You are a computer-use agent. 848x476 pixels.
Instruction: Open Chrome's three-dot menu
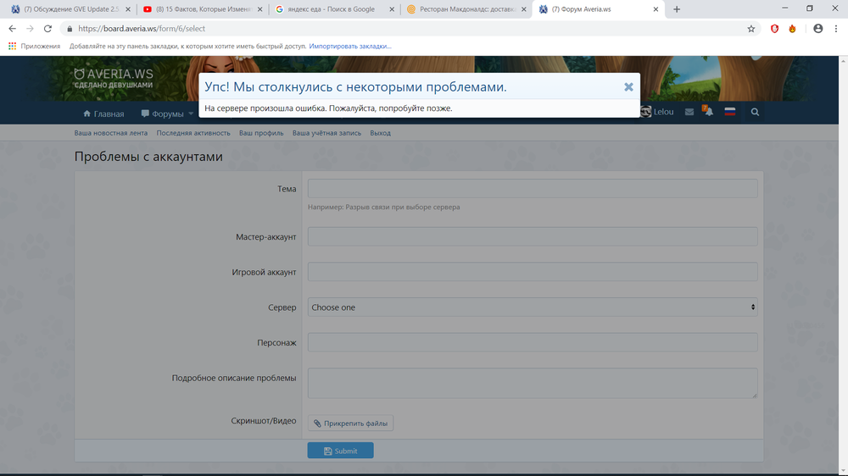point(835,28)
